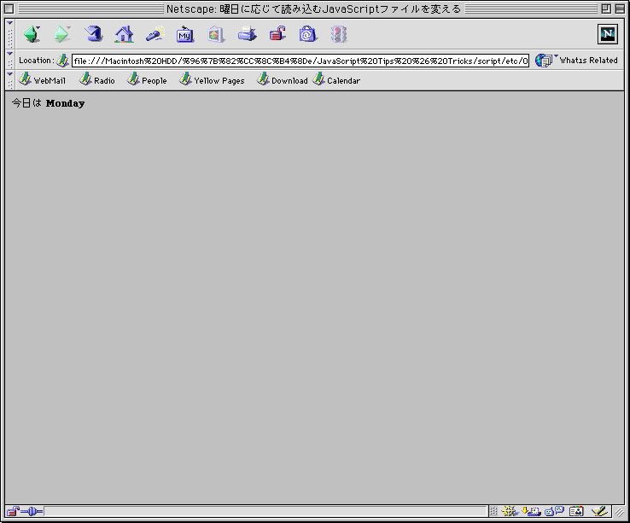Collapse the personal toolbar via its triangle
630x523 pixels.
coord(10,74)
